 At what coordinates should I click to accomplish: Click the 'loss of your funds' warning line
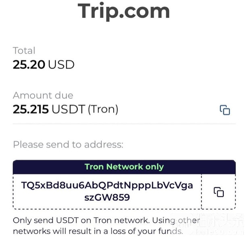(x=98, y=231)
